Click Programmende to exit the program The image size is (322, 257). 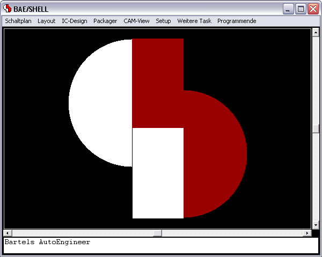[x=237, y=21]
